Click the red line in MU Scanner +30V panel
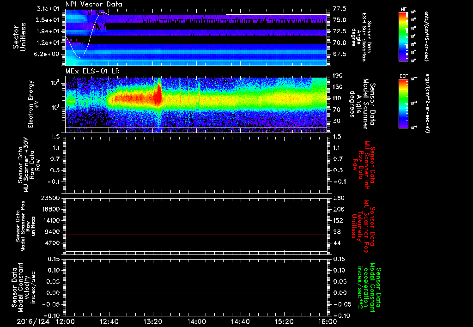This screenshot has width=473, height=327. (196, 179)
